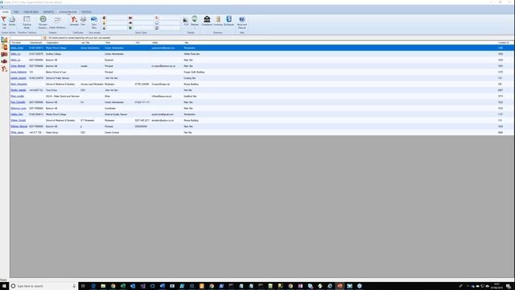Open the Release ribbon icon
The image size is (515, 290).
click(195, 21)
